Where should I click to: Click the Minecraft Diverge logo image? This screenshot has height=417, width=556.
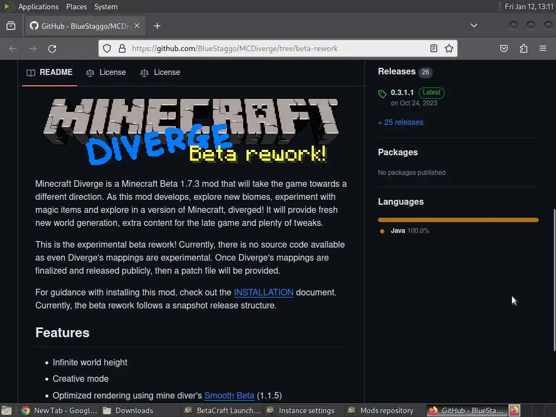[x=191, y=131]
